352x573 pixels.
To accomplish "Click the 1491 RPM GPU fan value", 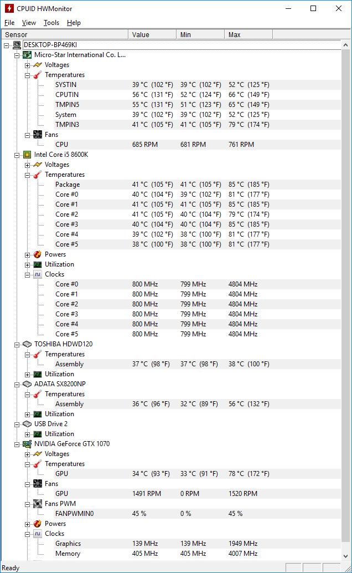I will [x=147, y=494].
